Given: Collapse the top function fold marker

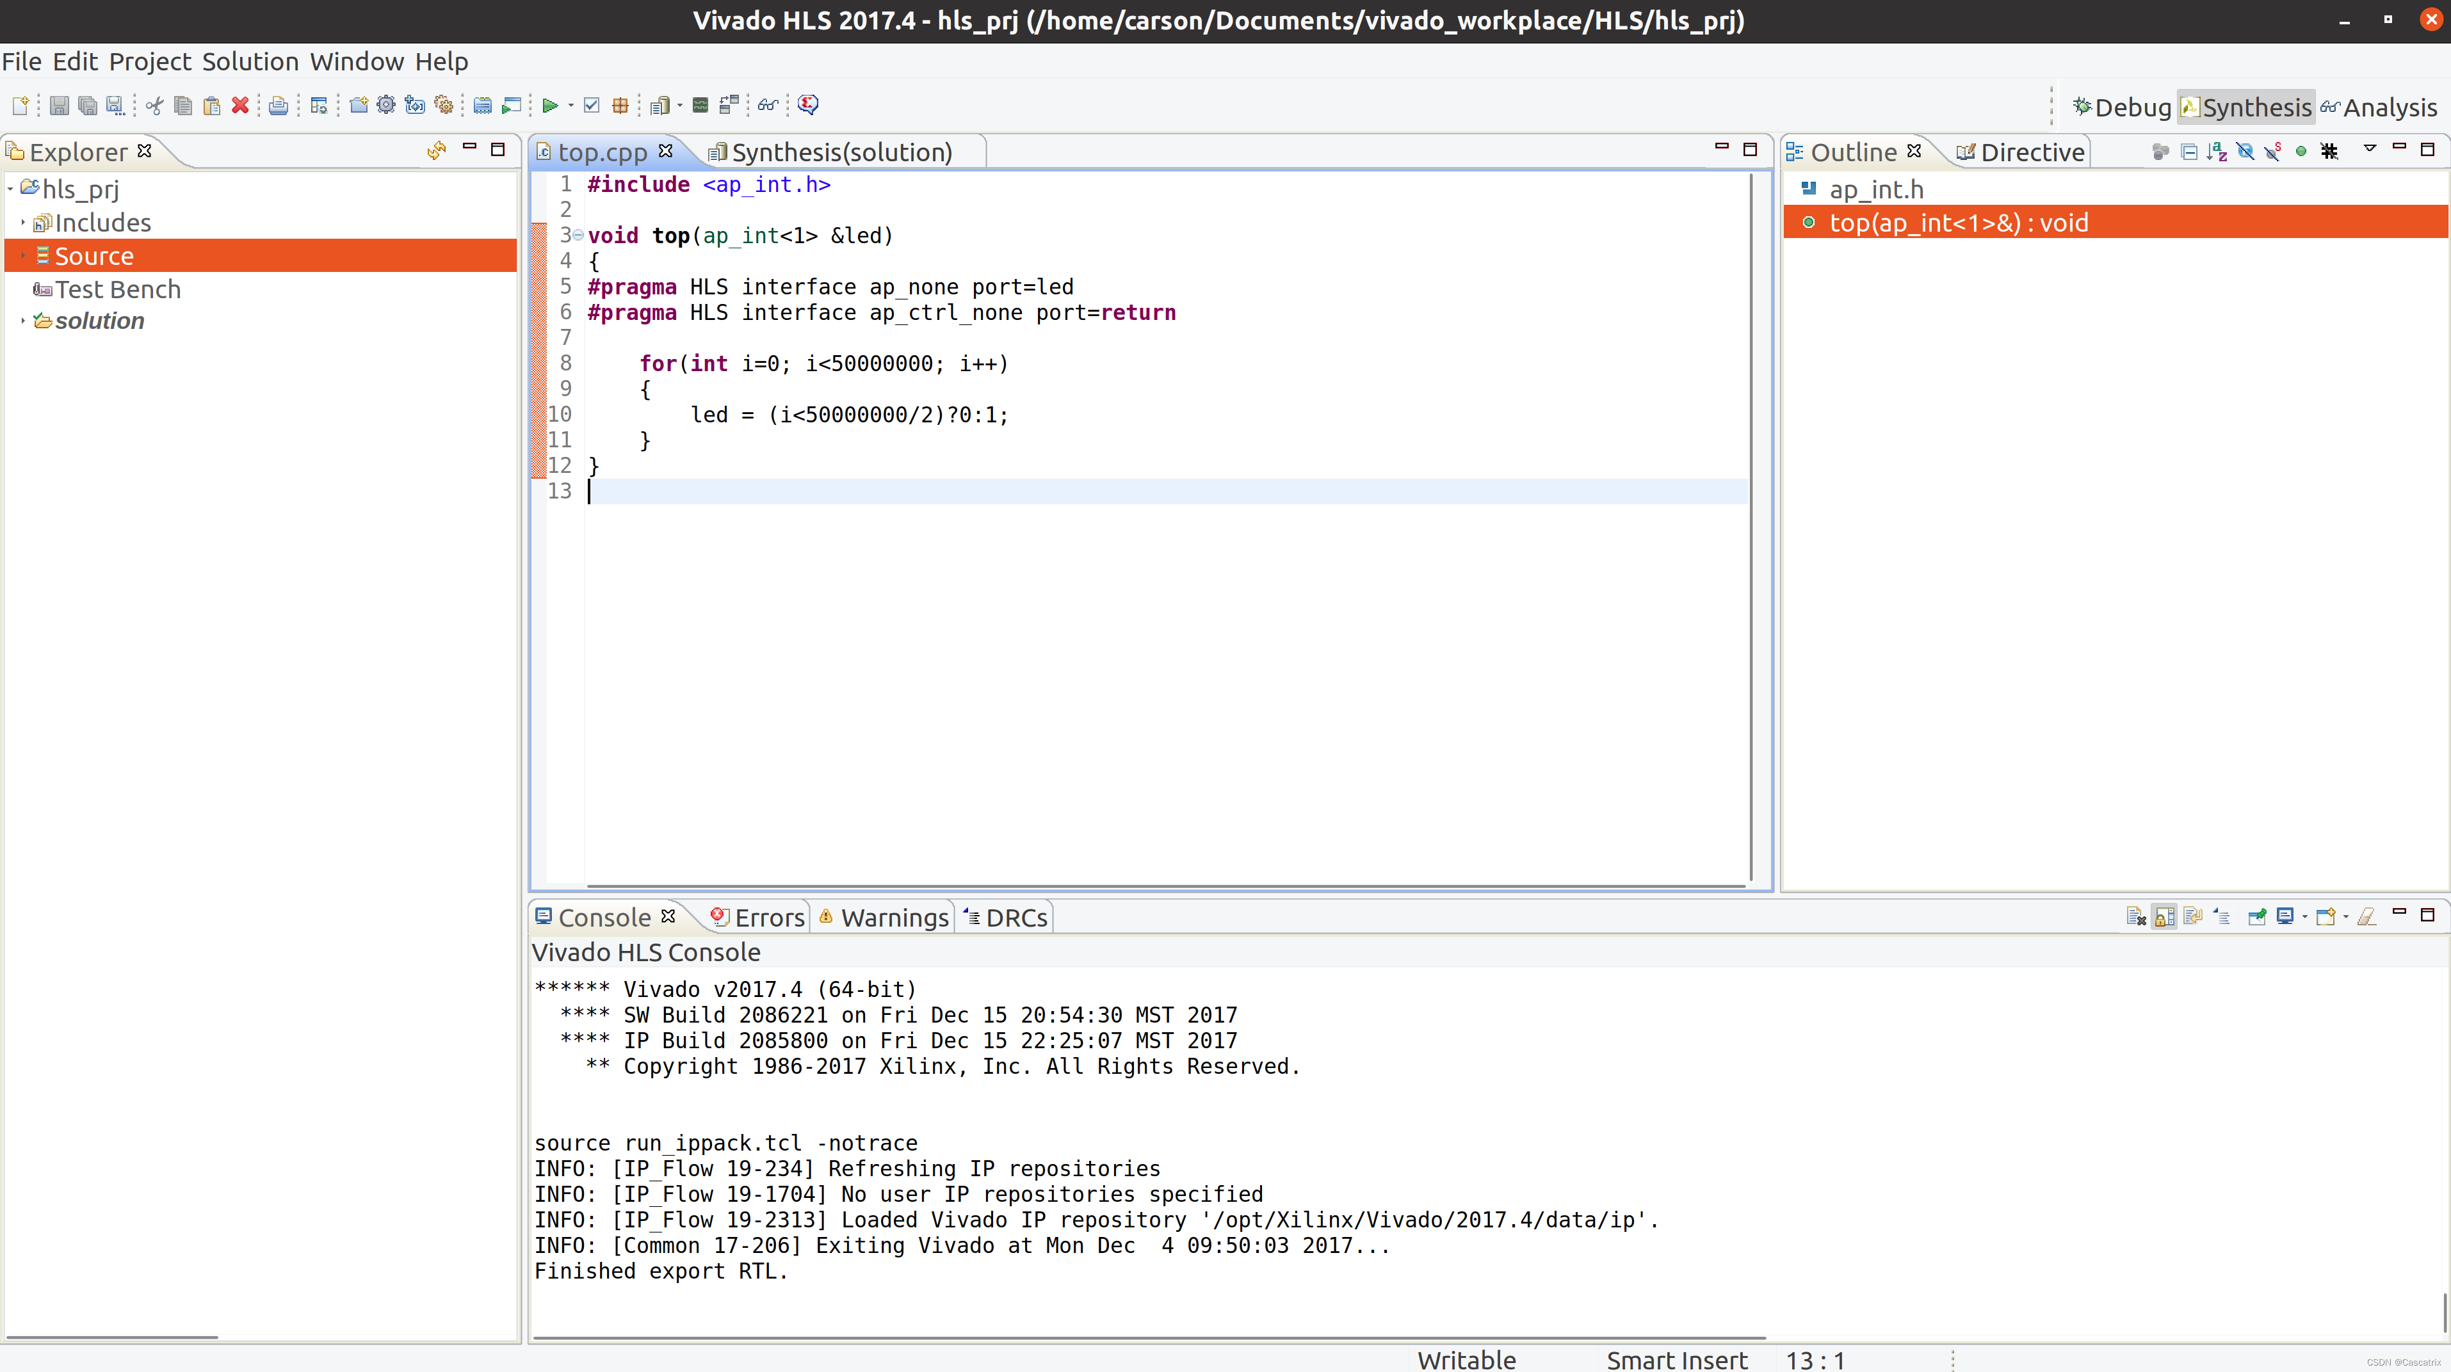Looking at the screenshot, I should point(578,235).
